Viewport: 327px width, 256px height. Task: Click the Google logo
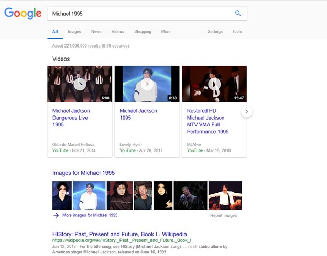(23, 13)
